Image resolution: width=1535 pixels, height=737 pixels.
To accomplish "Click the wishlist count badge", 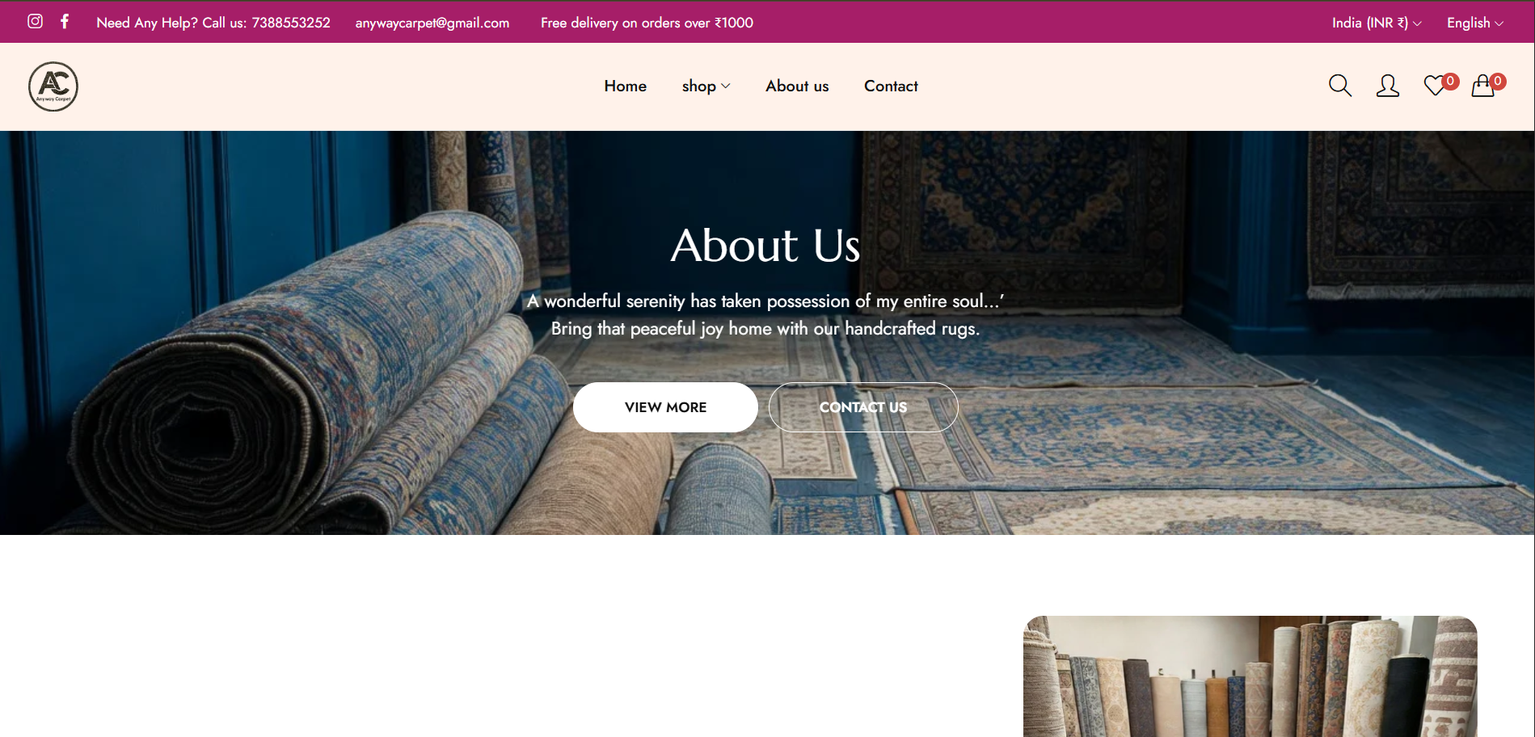I will (1450, 81).
